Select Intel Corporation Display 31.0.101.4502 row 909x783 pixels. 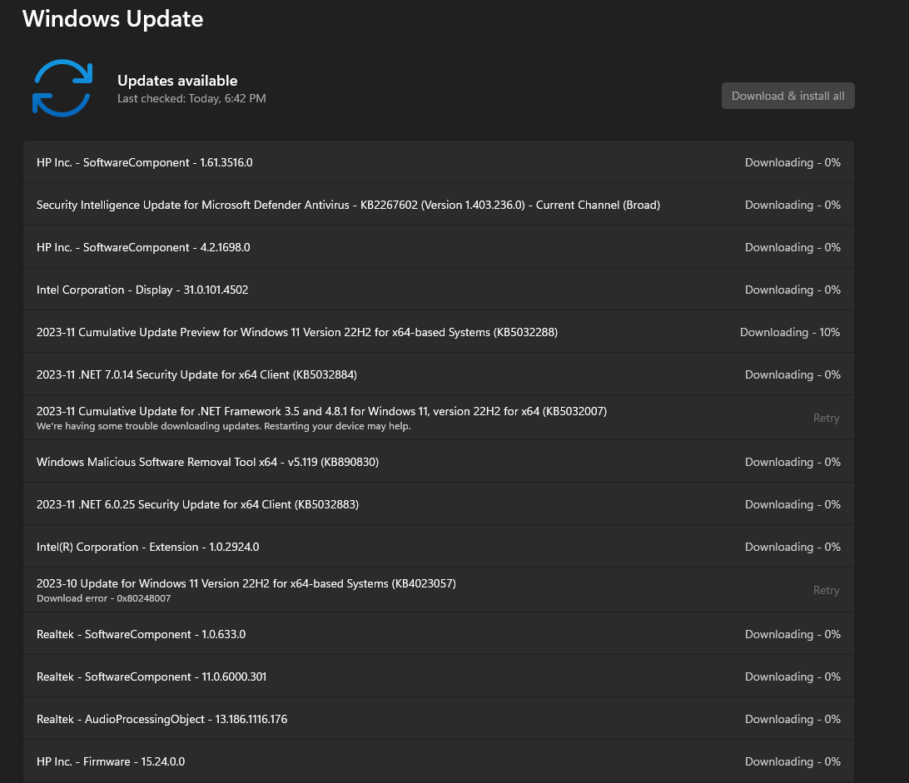click(x=438, y=290)
